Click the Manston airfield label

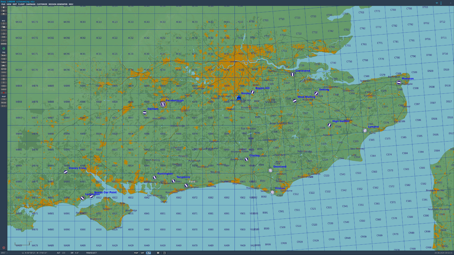click(408, 78)
